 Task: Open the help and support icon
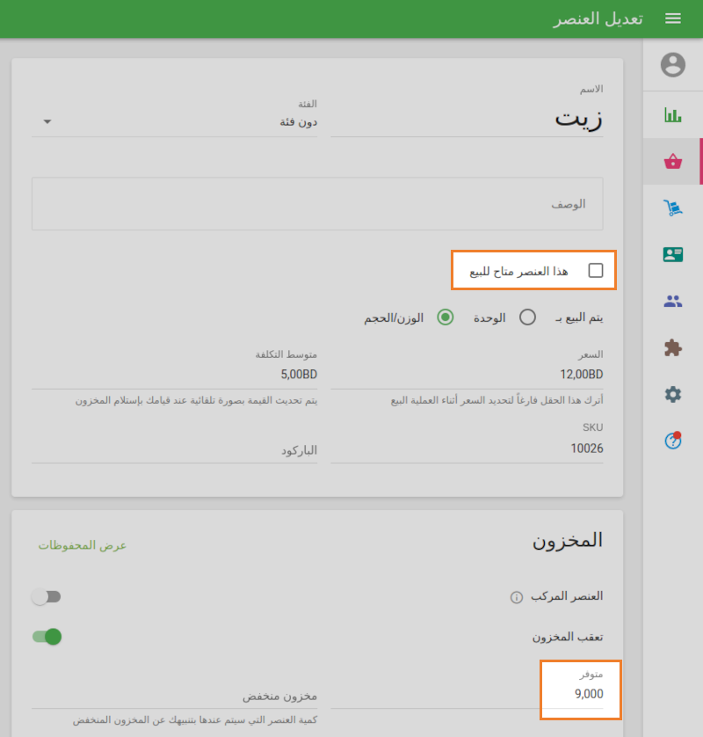(x=672, y=441)
